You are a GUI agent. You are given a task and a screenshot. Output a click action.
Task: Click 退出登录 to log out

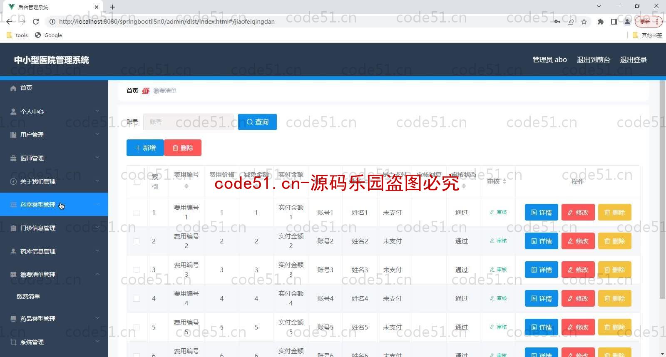point(633,60)
